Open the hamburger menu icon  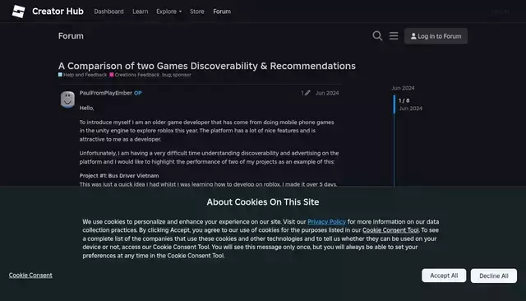click(394, 36)
